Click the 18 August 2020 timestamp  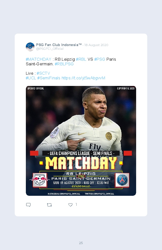click(96, 45)
